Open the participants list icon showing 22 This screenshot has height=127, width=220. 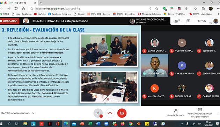[177, 21]
